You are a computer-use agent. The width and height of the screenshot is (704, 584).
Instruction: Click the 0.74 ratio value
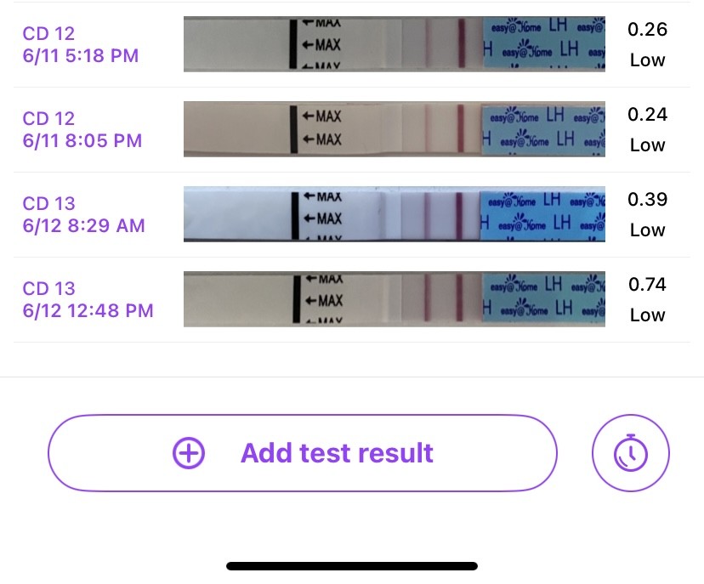click(647, 285)
